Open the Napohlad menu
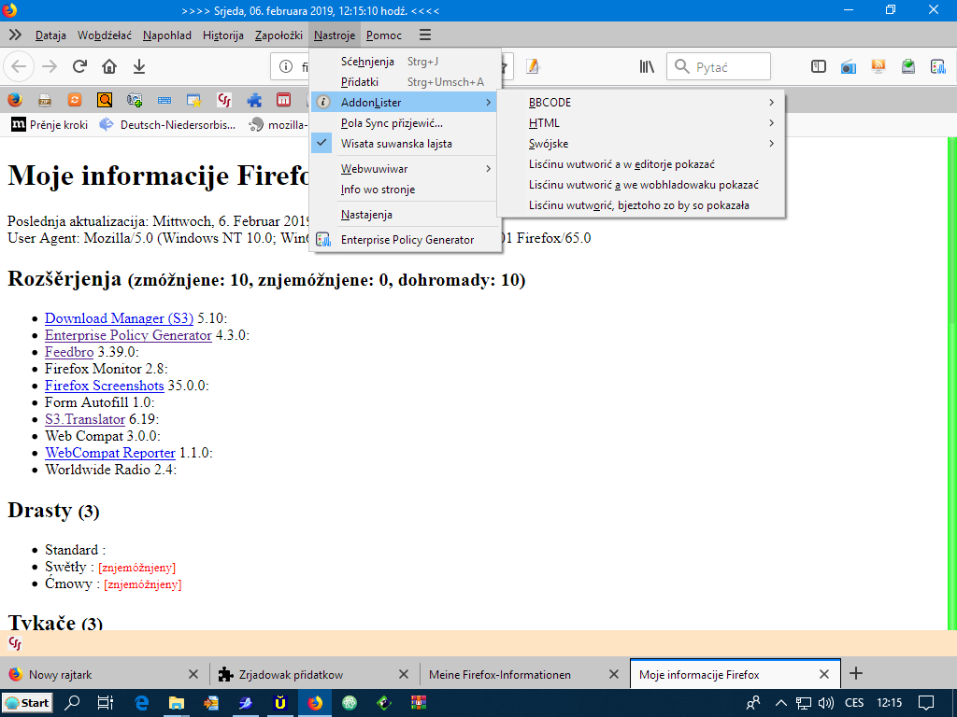This screenshot has width=957, height=717. [167, 35]
